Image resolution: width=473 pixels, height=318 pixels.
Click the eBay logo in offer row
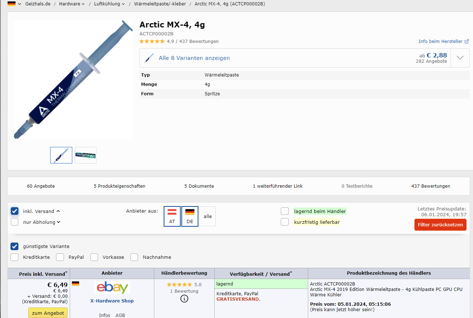[112, 288]
